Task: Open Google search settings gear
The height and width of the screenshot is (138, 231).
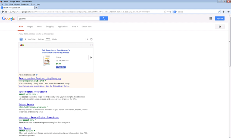Action: point(220,27)
